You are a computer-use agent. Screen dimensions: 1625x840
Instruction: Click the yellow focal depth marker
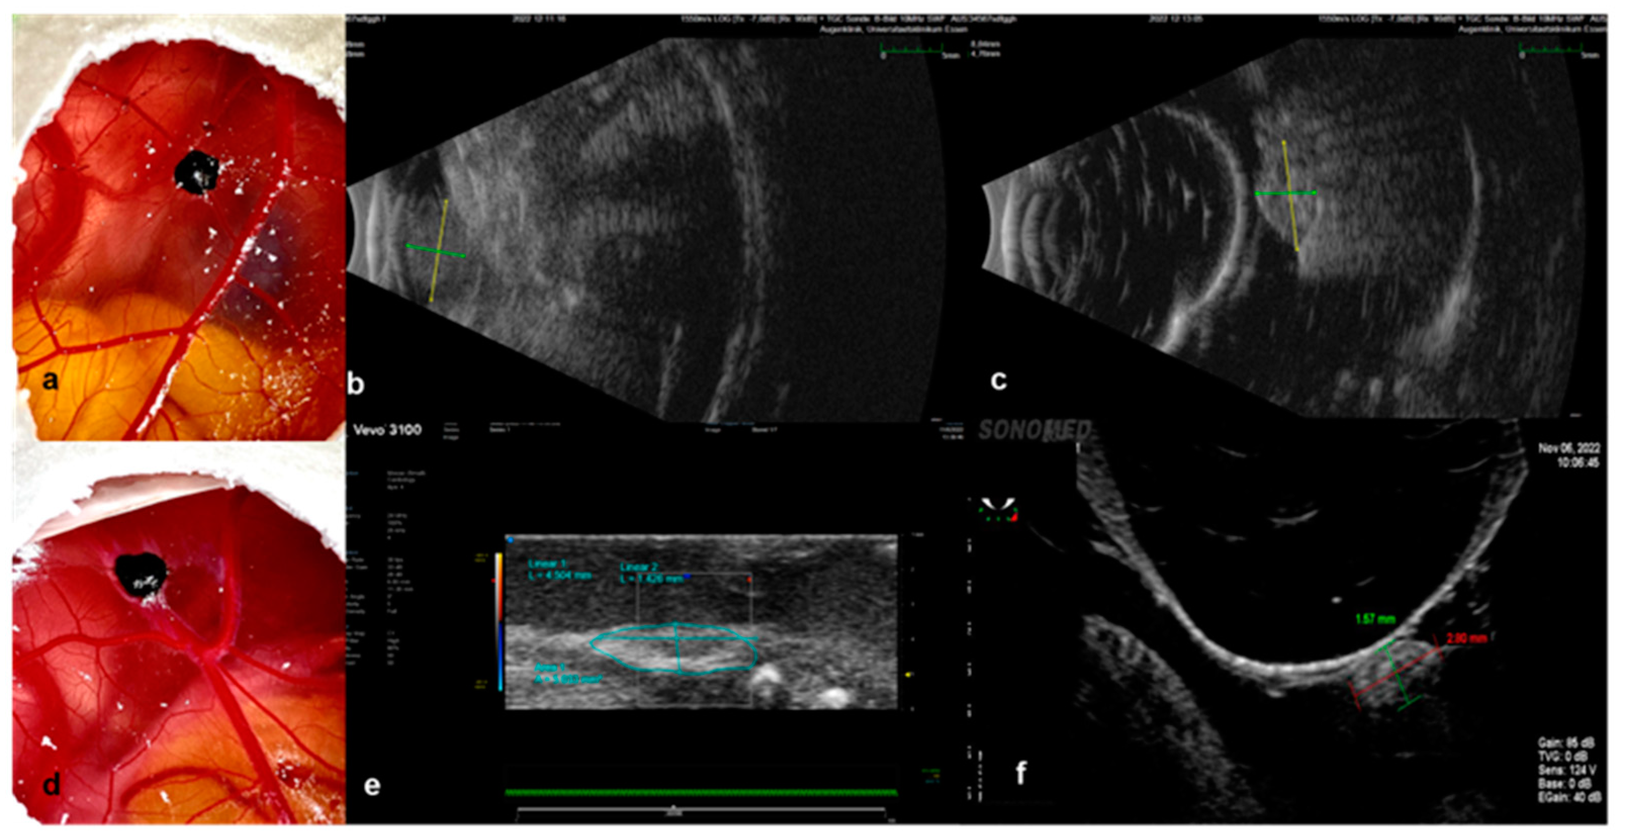pos(909,675)
